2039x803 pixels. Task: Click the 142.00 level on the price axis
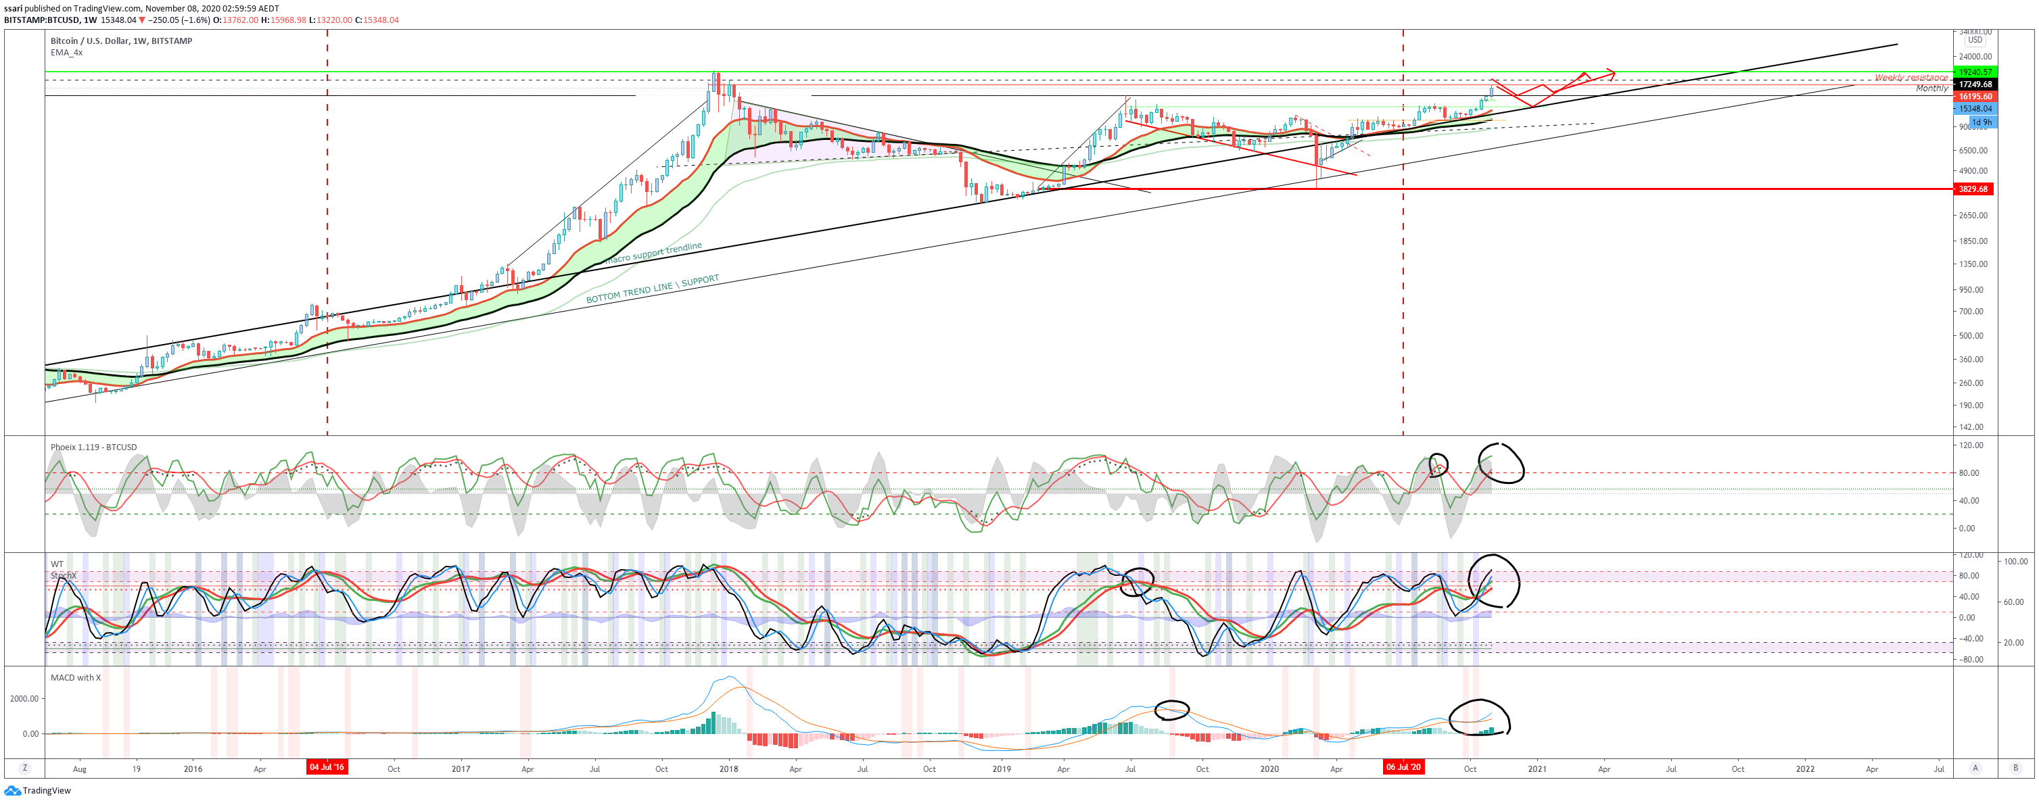(x=1972, y=427)
